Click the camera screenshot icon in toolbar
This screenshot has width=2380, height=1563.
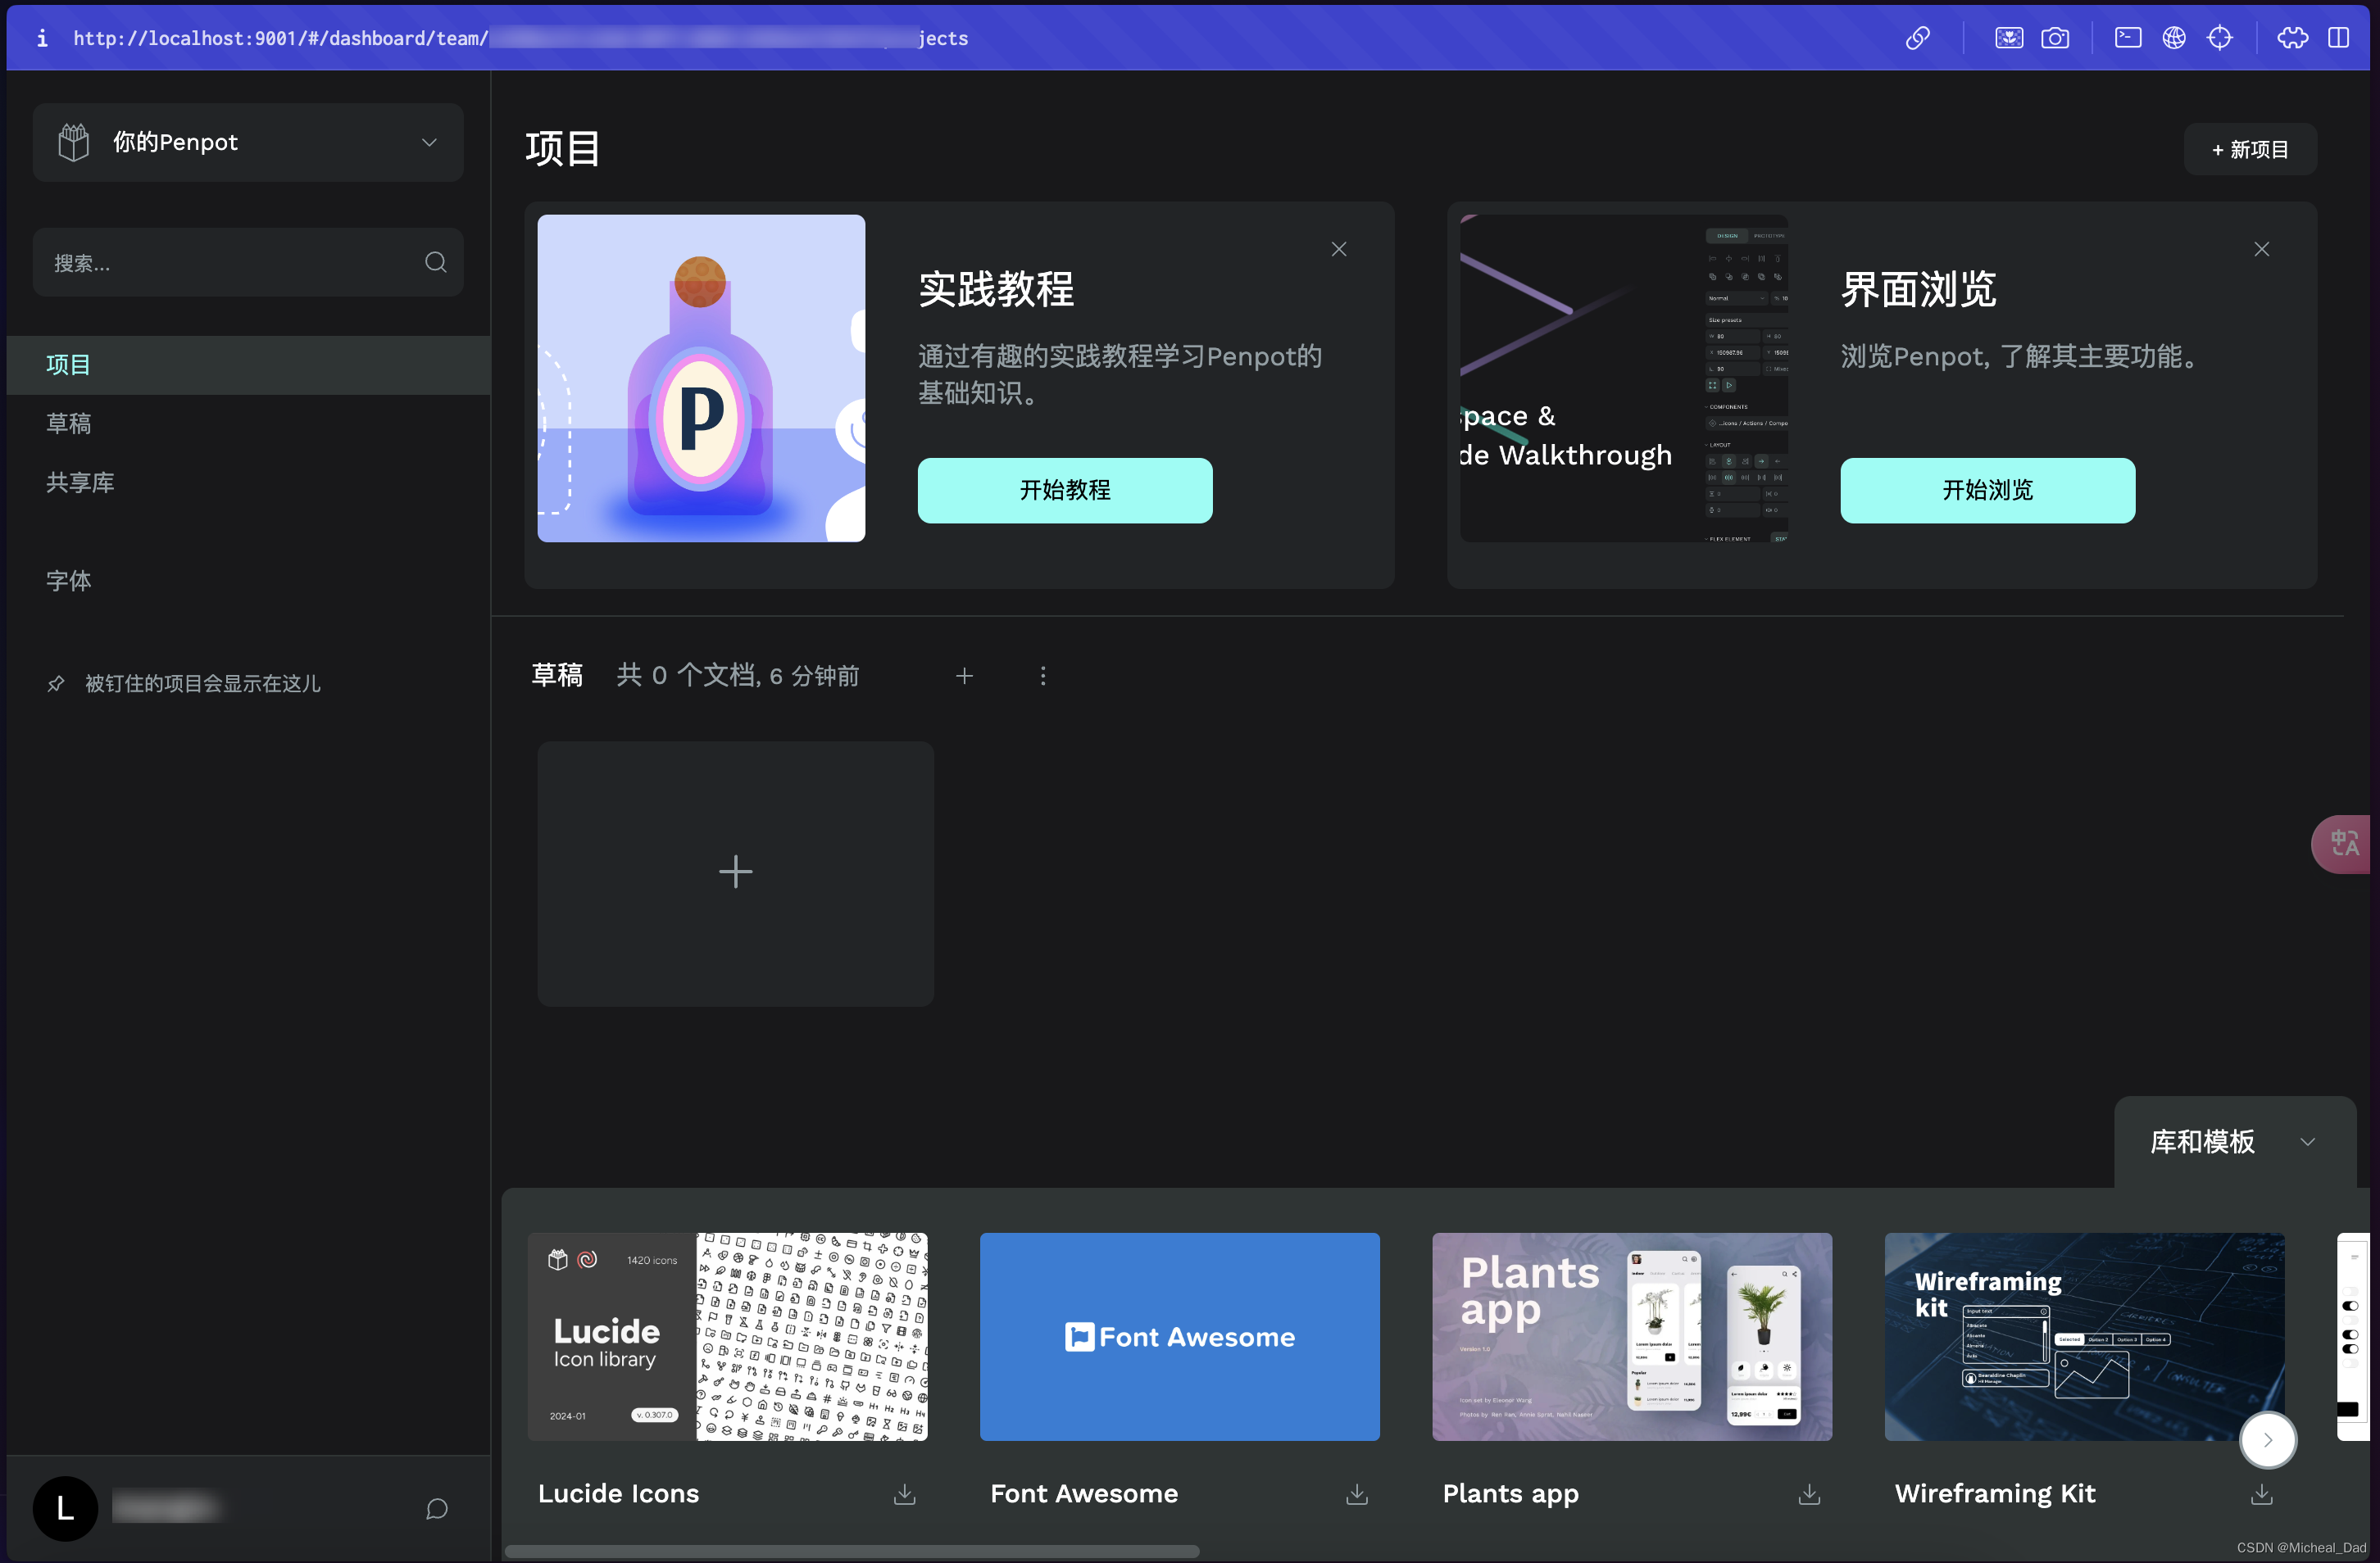point(2055,38)
